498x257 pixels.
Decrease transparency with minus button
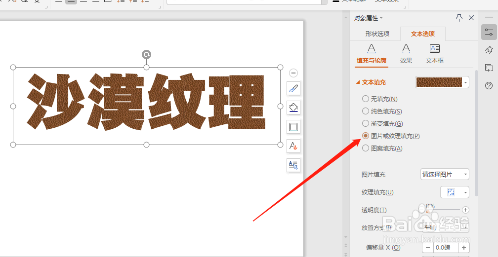click(x=421, y=210)
